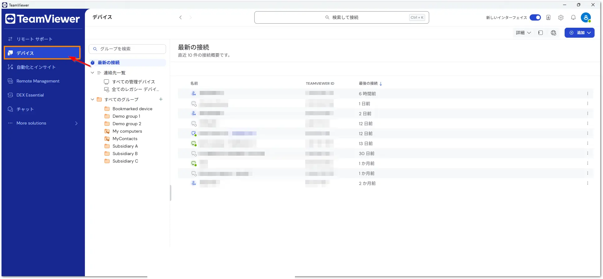Sort by TEAMVIEWER ID column
603x279 pixels.
[x=320, y=83]
